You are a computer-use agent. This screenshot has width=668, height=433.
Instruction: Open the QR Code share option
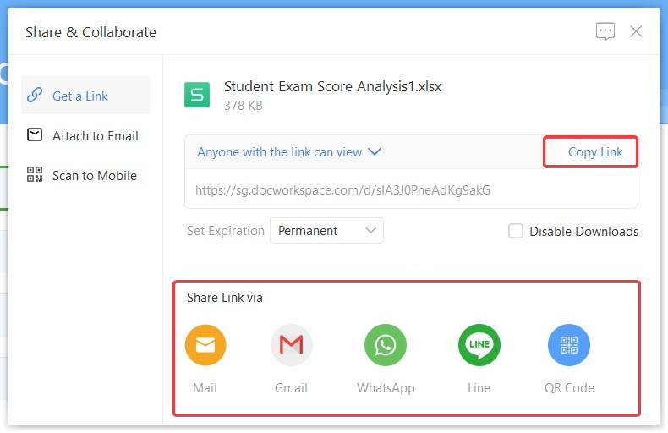click(x=569, y=345)
